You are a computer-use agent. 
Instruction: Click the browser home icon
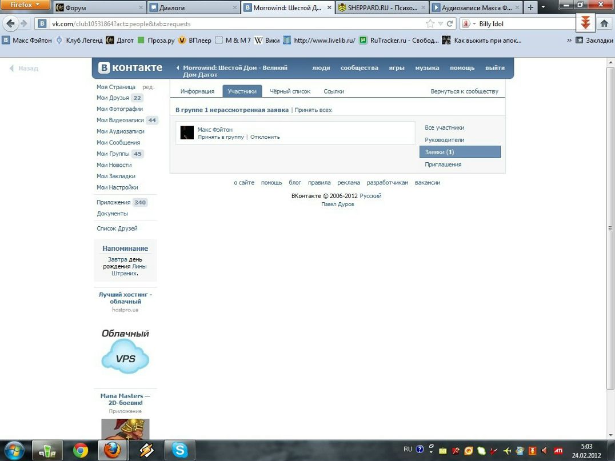[x=604, y=23]
